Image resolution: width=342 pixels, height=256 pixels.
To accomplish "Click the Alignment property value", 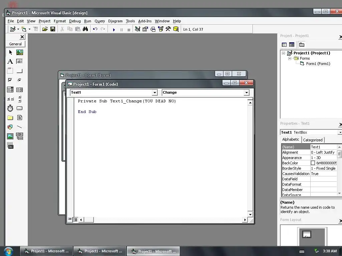I will [323, 152].
